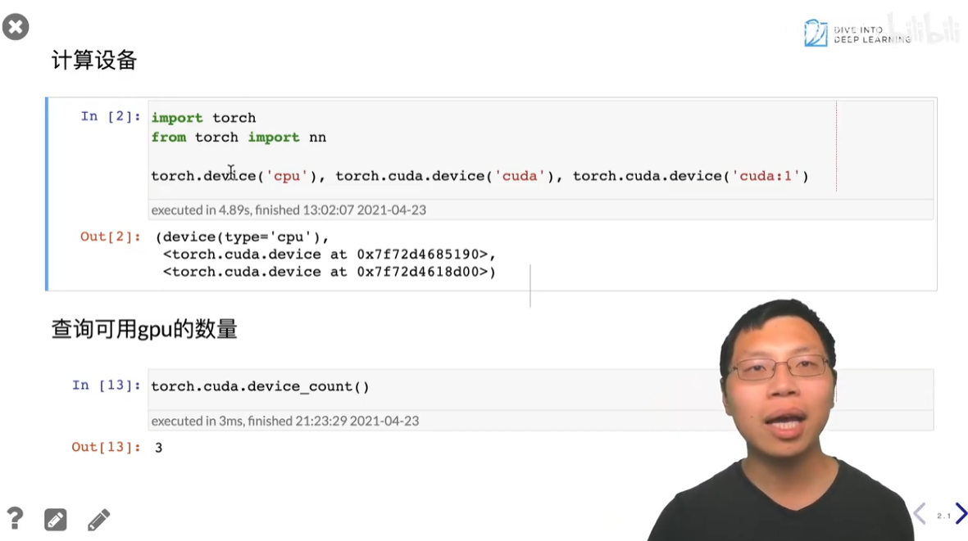Click output address 0x7f72d4618d00 line

[329, 272]
